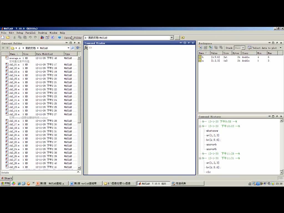Click Select data to plot button

[263, 48]
